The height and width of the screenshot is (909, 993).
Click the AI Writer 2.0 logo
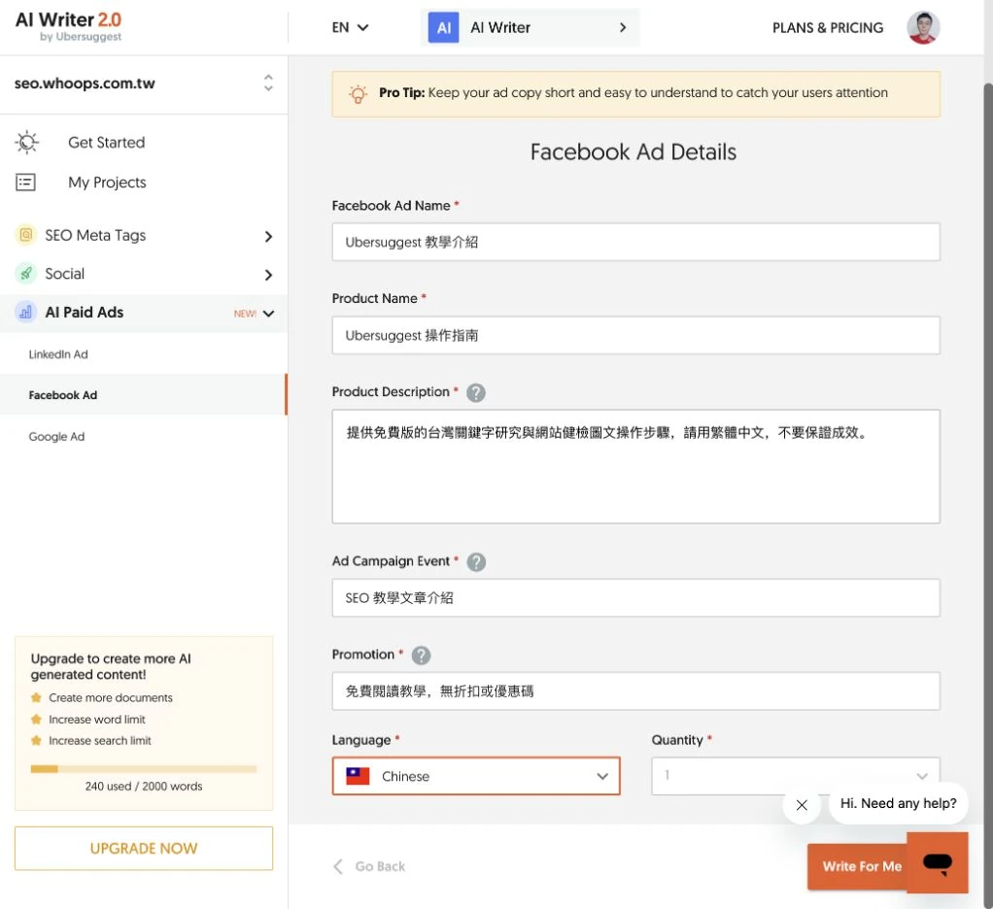tap(68, 26)
